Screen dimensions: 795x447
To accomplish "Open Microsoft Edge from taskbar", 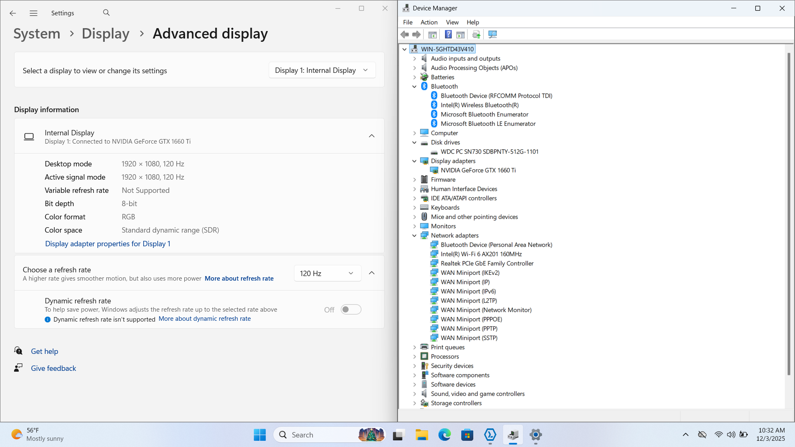I will point(444,435).
